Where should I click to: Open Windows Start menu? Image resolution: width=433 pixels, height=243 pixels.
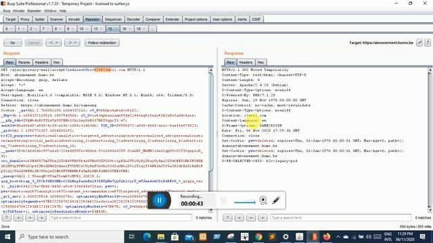click(7, 237)
